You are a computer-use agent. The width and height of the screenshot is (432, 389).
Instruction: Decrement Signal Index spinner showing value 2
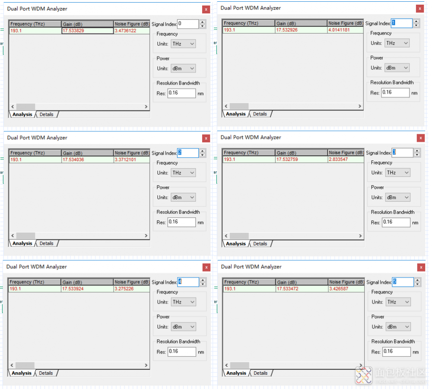pyautogui.click(x=202, y=155)
